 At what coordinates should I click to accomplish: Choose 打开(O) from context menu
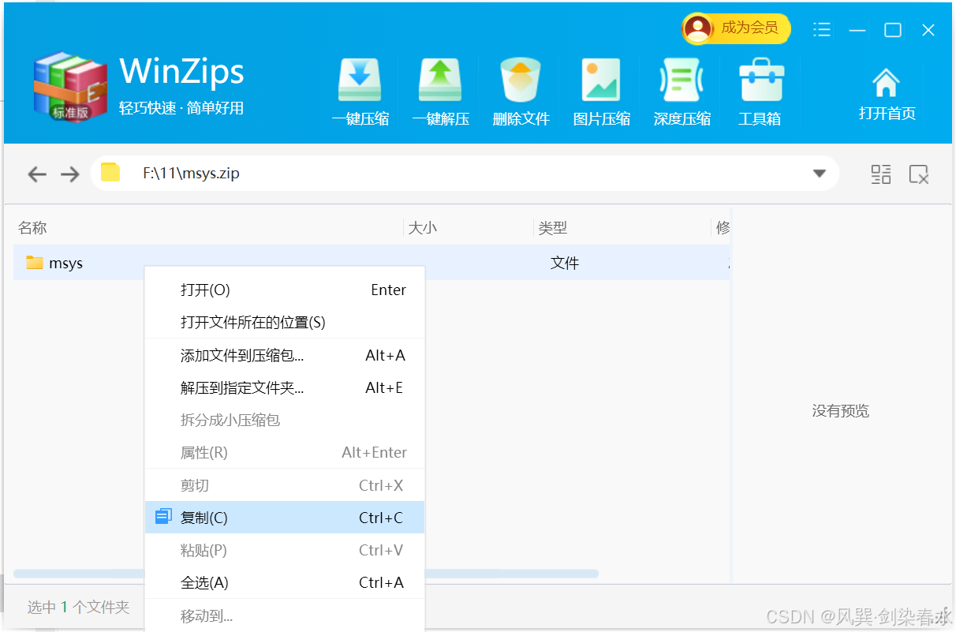pyautogui.click(x=285, y=290)
